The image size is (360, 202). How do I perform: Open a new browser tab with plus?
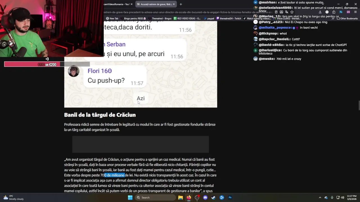181,4
